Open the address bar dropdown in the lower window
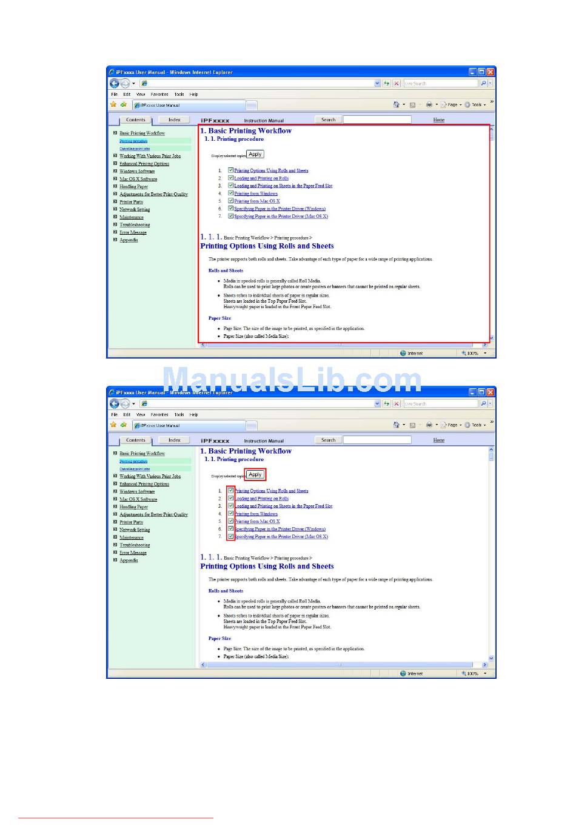 tap(377, 404)
